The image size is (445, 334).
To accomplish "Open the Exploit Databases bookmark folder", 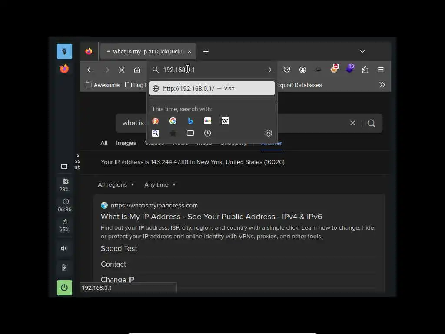I will (x=299, y=85).
